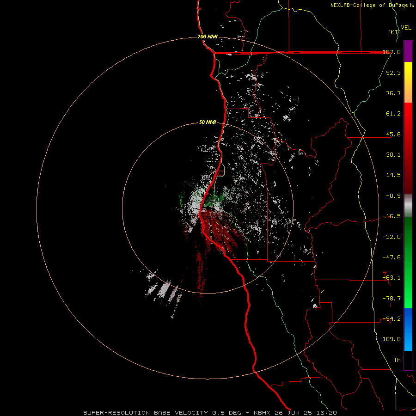Select the -0.9 velocity scale value
Screen dimensions: 416x416
pos(393,196)
